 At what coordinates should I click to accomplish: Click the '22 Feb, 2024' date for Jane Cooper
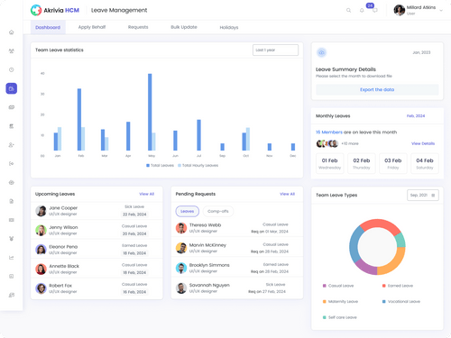click(x=134, y=215)
